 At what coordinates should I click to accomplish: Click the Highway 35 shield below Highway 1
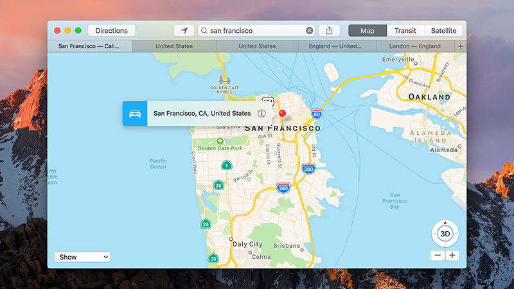point(218,186)
